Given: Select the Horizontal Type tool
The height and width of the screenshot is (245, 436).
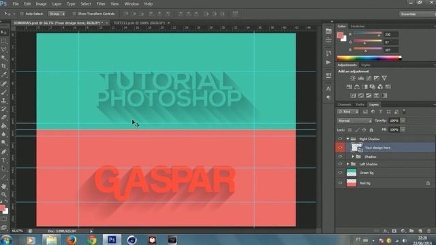Looking at the screenshot, I should 3,160.
